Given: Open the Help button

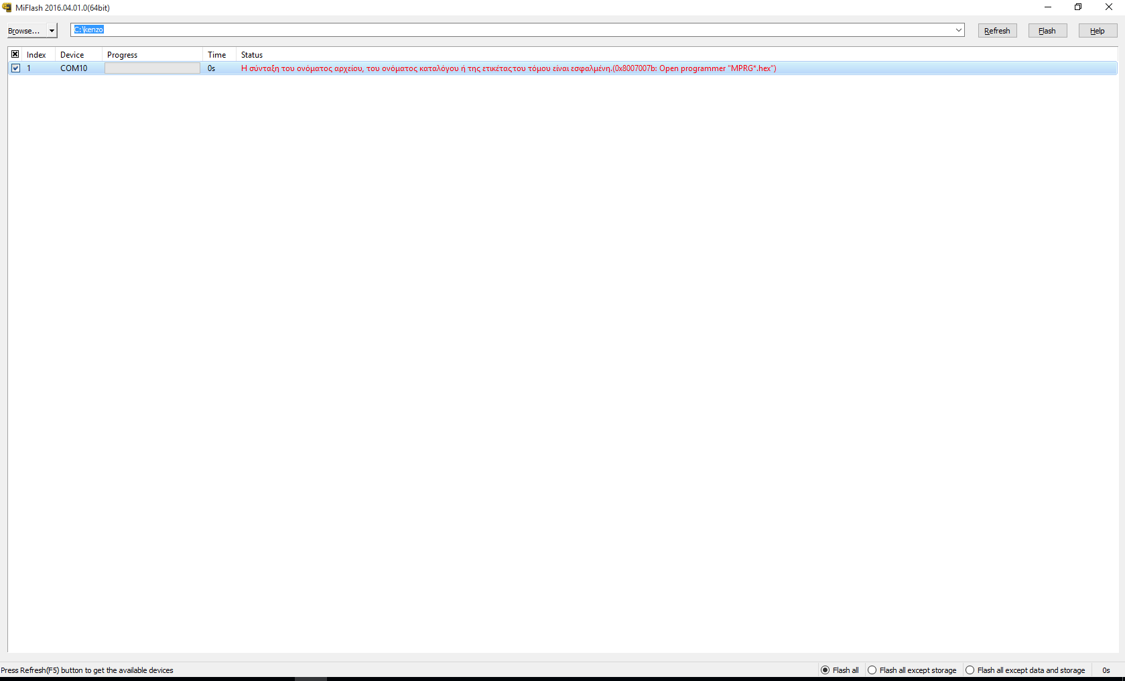Looking at the screenshot, I should [1098, 31].
